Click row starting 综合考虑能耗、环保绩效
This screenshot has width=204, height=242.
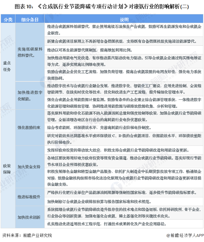tap(124, 128)
